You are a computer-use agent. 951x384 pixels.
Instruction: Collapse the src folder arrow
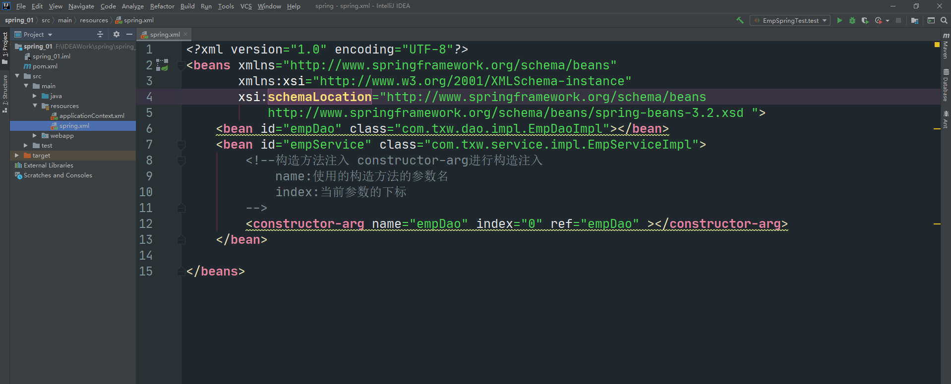17,76
